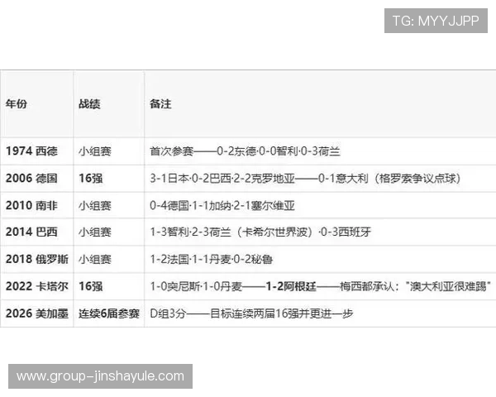The height and width of the screenshot is (397, 496).
Task: Select the 2018 俄罗斯 year cell
Action: click(37, 259)
